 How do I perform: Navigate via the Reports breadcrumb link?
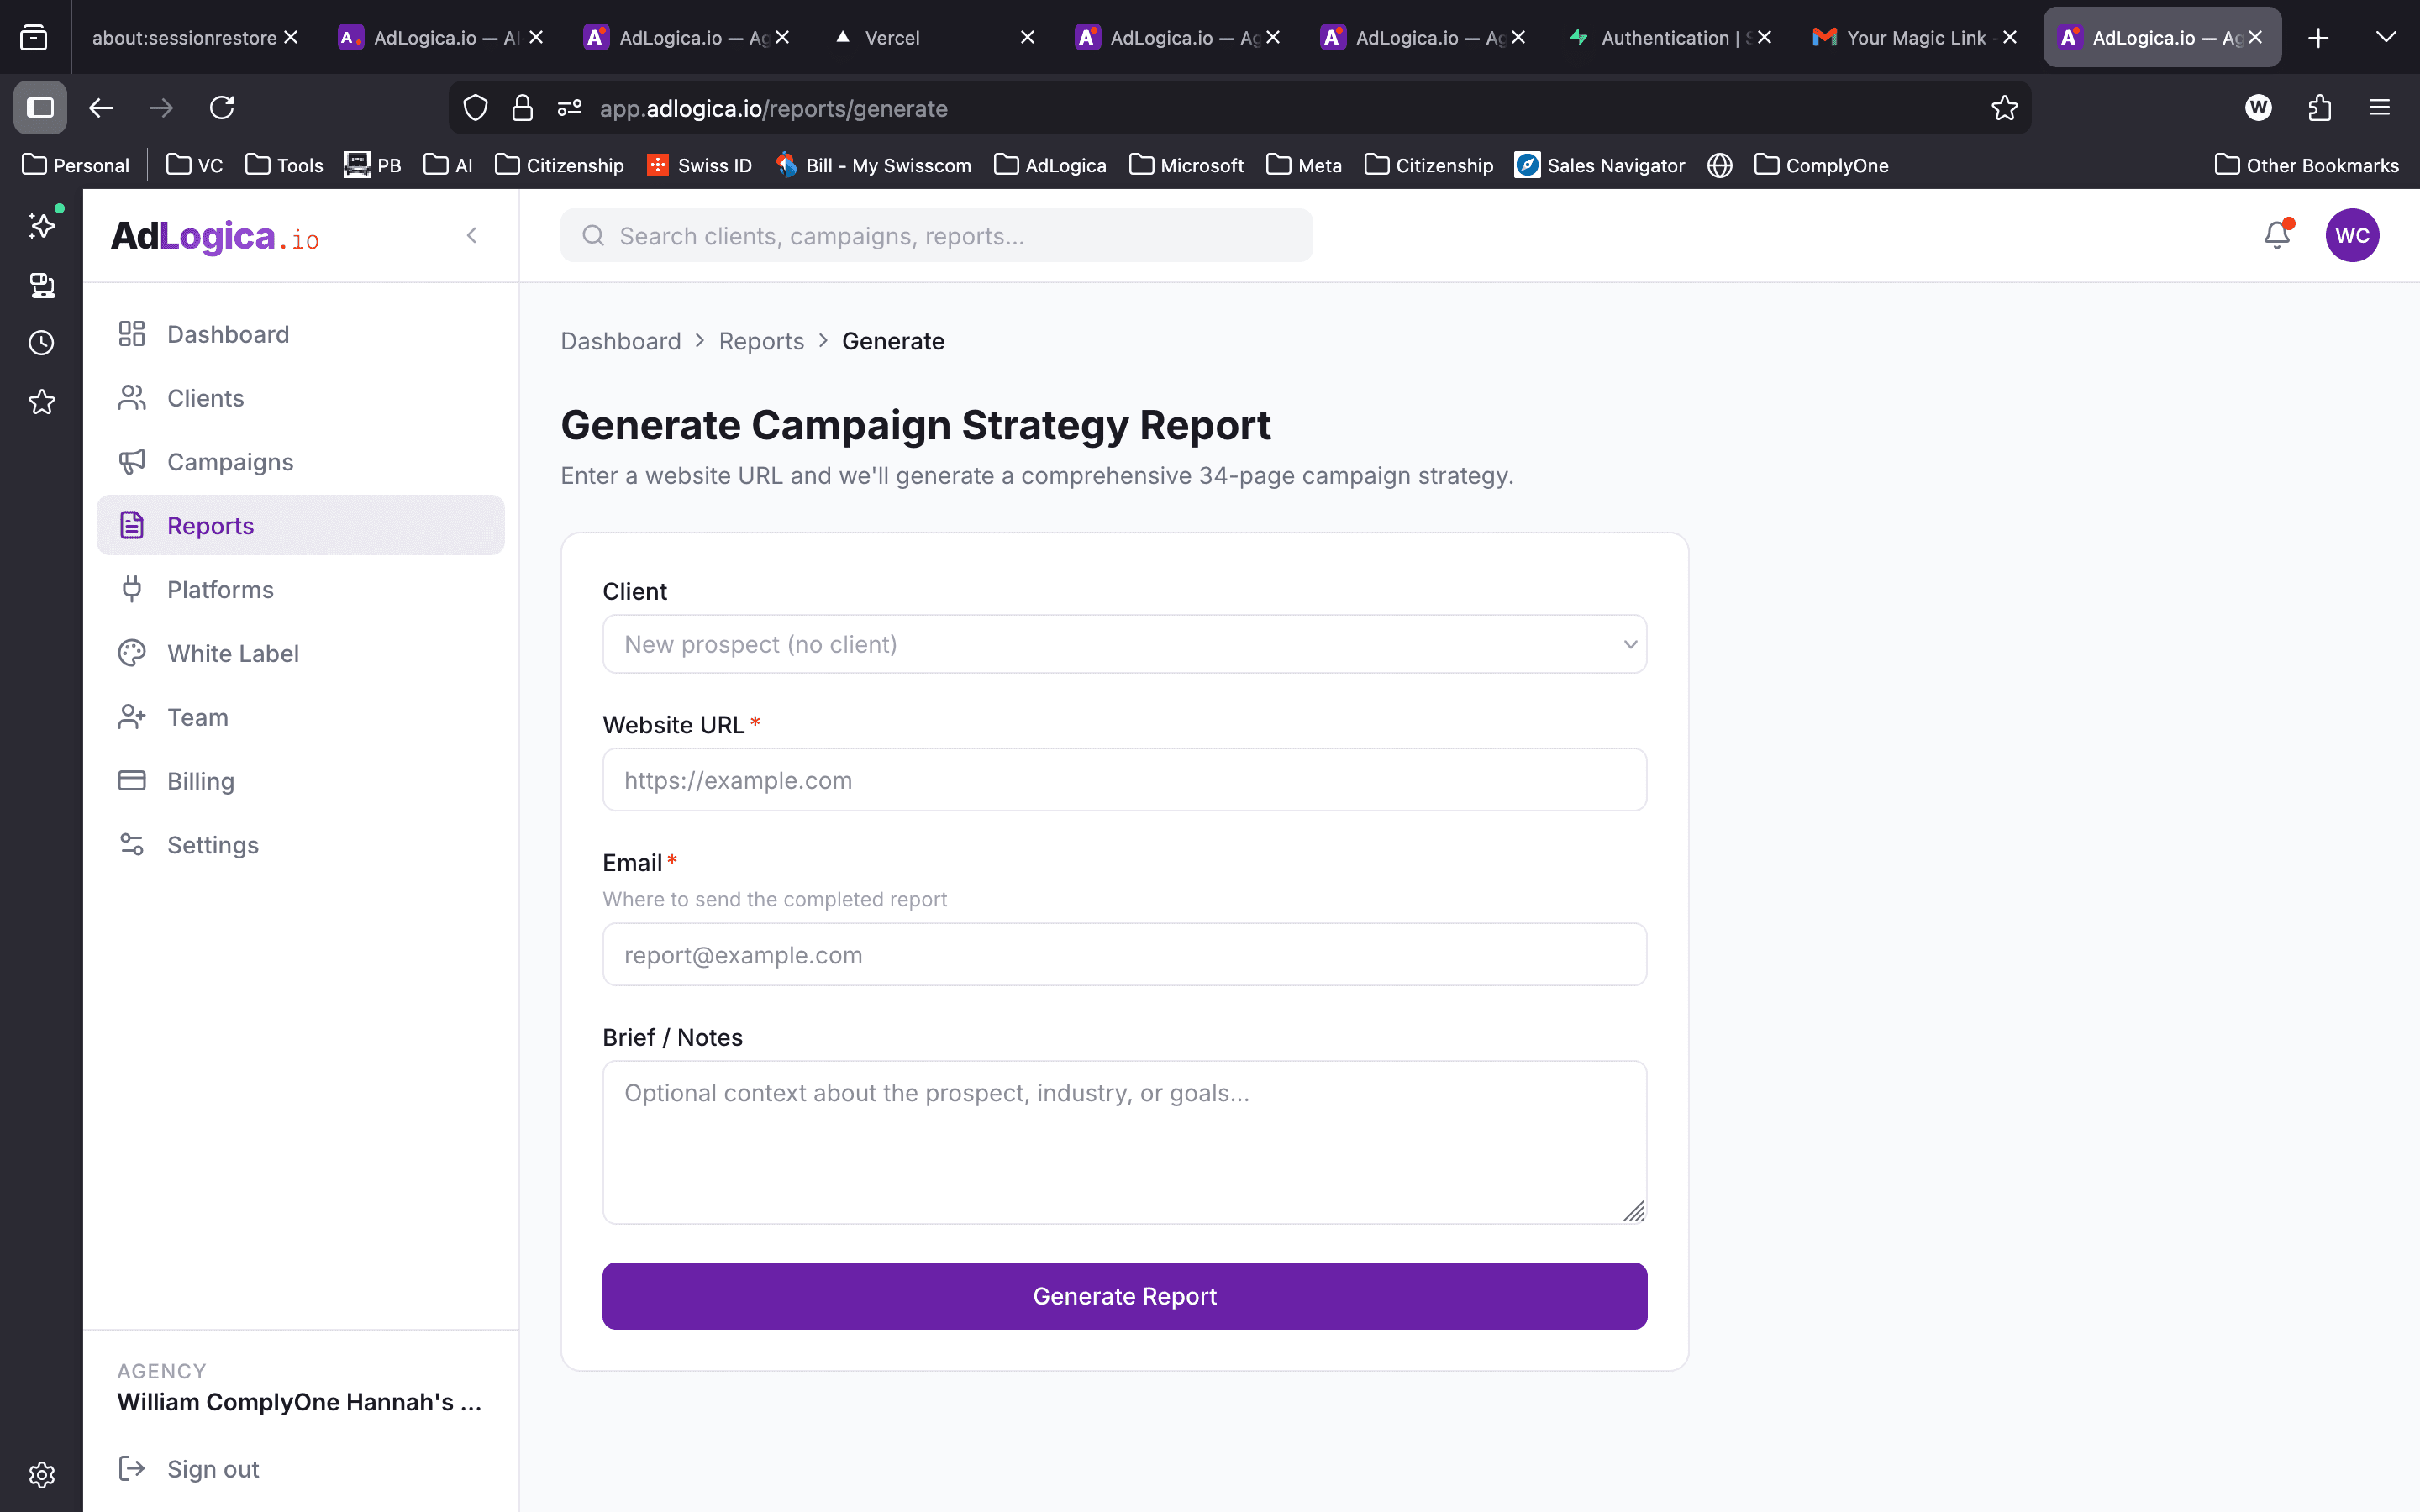pyautogui.click(x=761, y=340)
